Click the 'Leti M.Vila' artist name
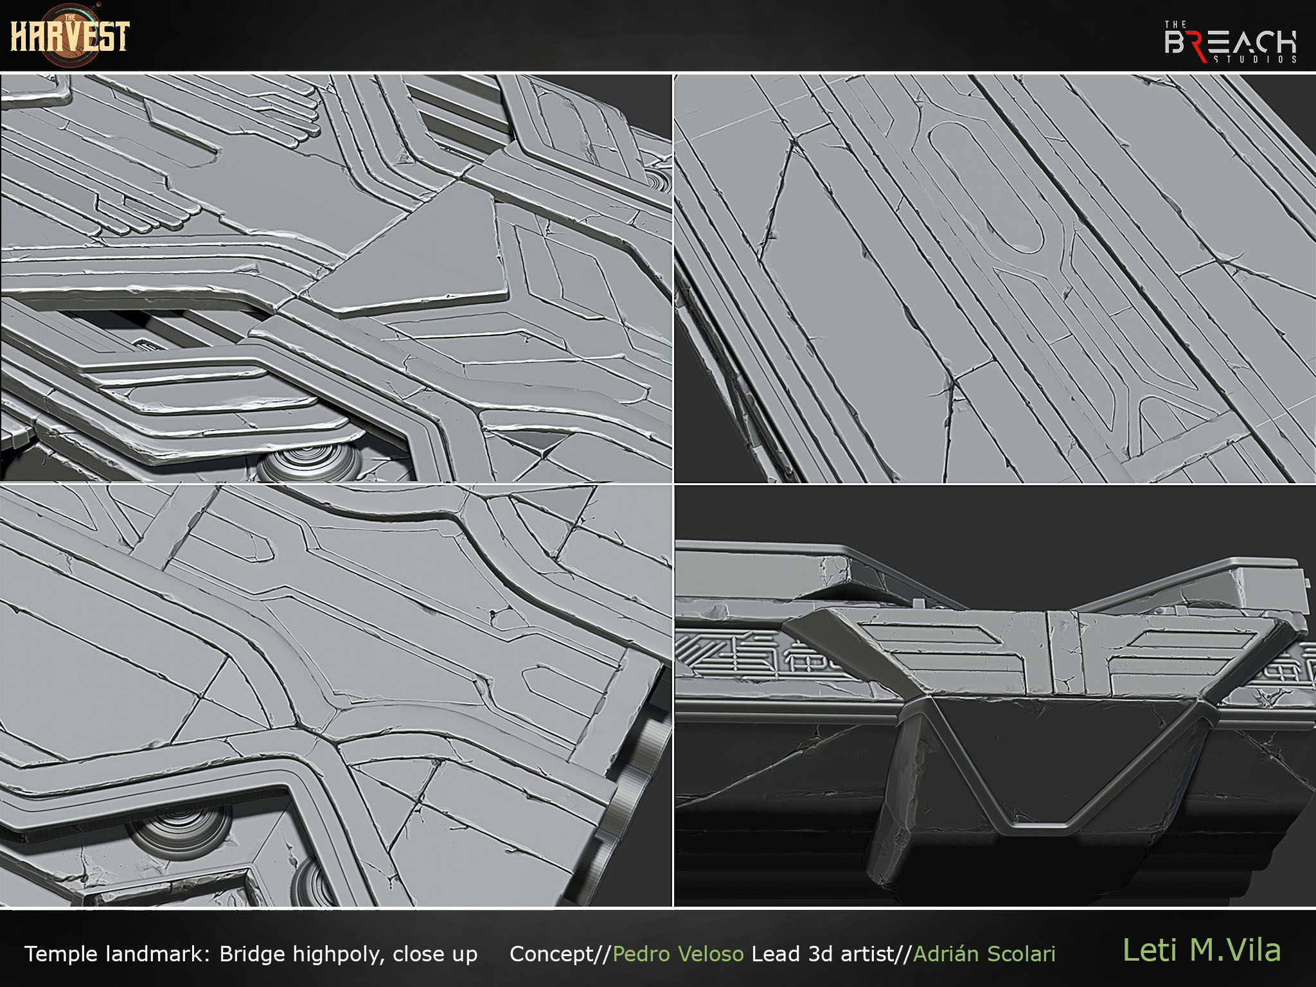 click(x=1202, y=950)
